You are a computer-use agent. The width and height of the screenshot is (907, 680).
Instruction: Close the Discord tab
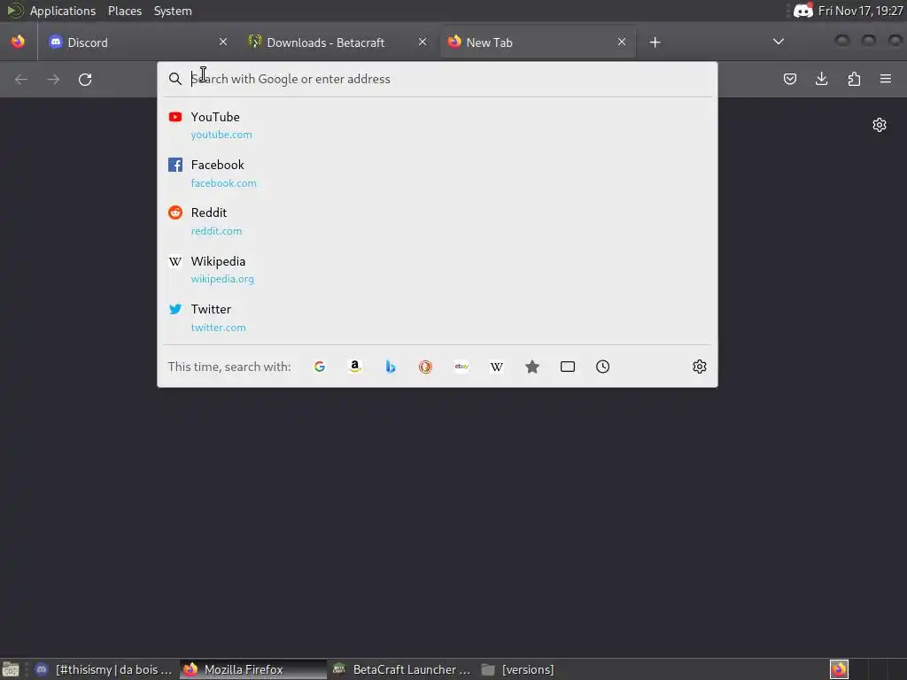coord(222,42)
